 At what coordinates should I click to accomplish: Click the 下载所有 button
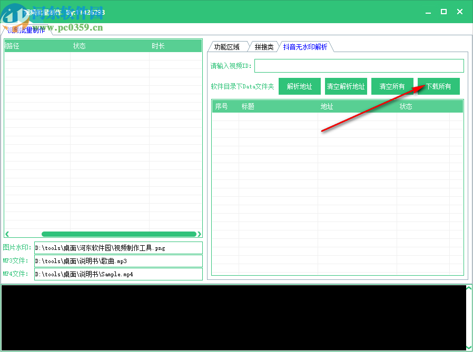pos(439,86)
